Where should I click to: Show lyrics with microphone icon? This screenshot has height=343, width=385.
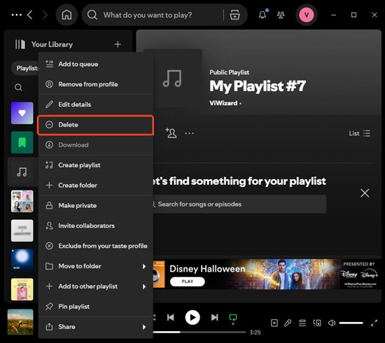(288, 323)
